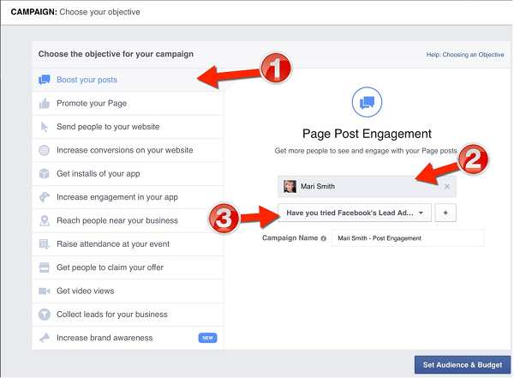The height and width of the screenshot is (378, 514).
Task: Click the box icon for Get installs
Action: click(x=45, y=174)
